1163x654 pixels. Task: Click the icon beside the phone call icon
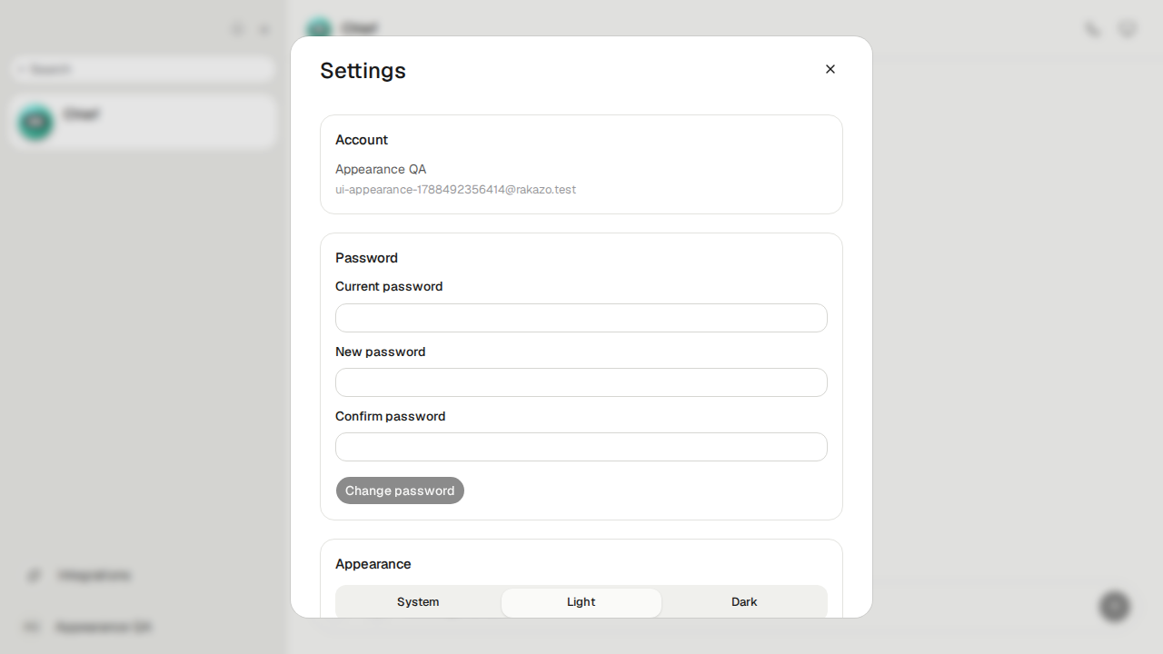(1128, 29)
